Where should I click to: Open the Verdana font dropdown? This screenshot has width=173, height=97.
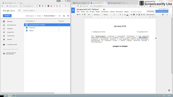tap(107, 15)
